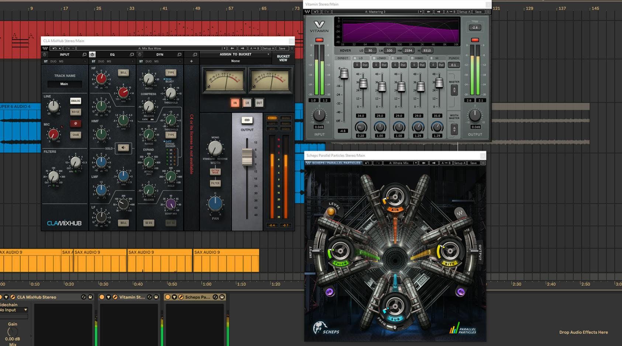Toggle the EQ section power button in CLA MixHub
The width and height of the screenshot is (622, 346).
pos(92,55)
